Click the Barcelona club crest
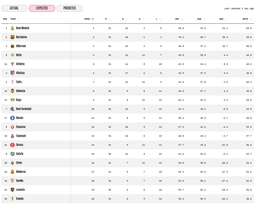This screenshot has width=256, height=204. coord(12,37)
